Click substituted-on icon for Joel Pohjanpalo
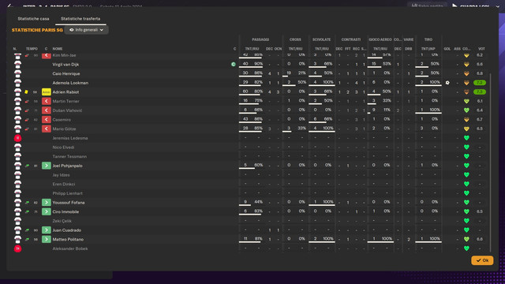Image resolution: width=505 pixels, height=284 pixels. coord(47,166)
